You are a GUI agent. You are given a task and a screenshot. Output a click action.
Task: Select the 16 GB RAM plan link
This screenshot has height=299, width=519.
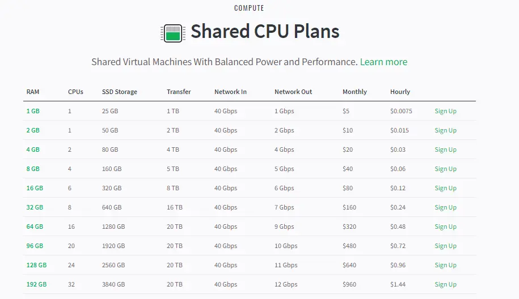[x=35, y=188]
